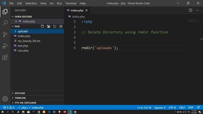Refresh the explorer file list
This screenshot has width=203, height=114.
(55, 26)
